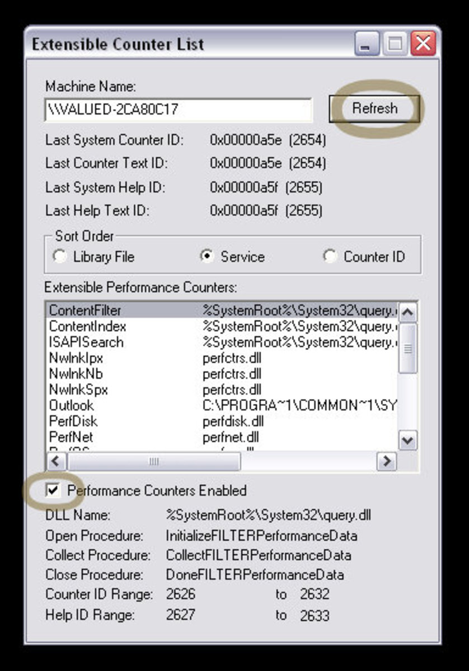Select ContentIndex in the counters list

pos(88,326)
